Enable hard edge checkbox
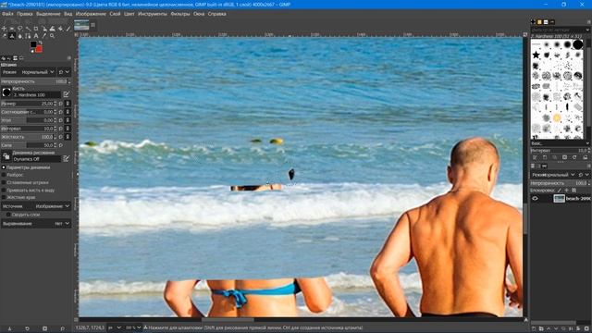Image resolution: width=592 pixels, height=333 pixels. [x=4, y=197]
